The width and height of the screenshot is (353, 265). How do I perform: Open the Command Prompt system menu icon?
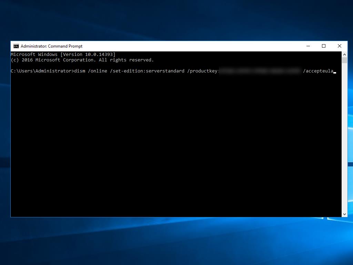click(16, 46)
